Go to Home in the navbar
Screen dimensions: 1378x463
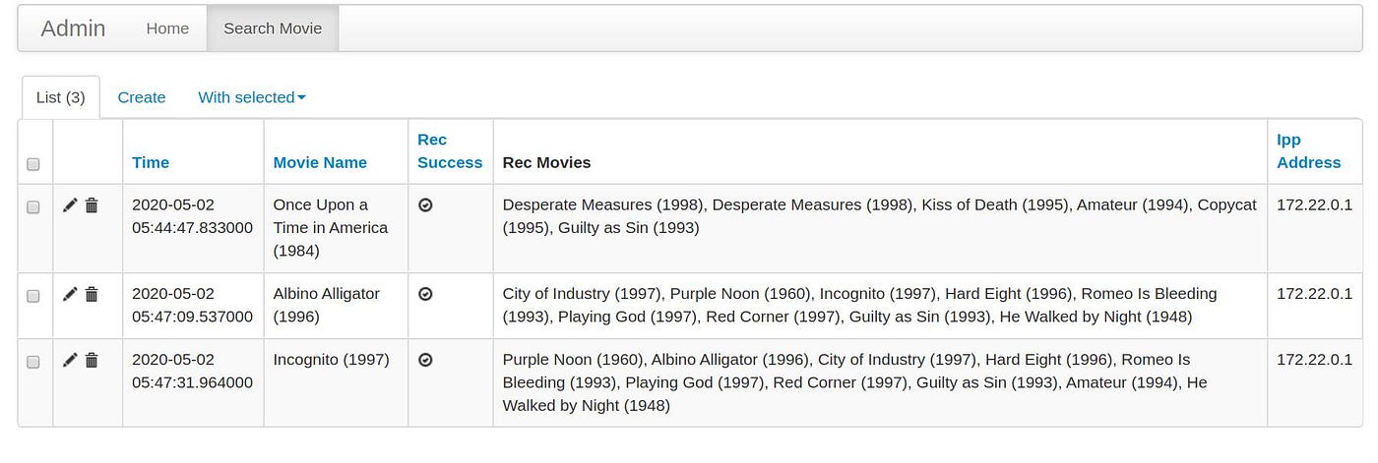[x=167, y=29]
